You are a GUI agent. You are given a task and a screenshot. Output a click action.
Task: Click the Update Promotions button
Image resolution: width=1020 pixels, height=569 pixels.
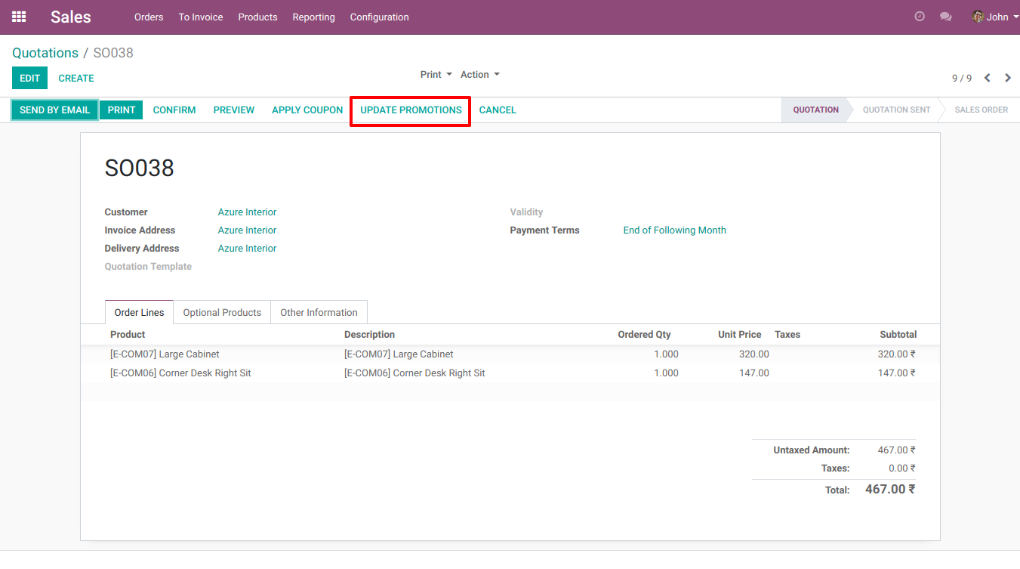point(411,110)
